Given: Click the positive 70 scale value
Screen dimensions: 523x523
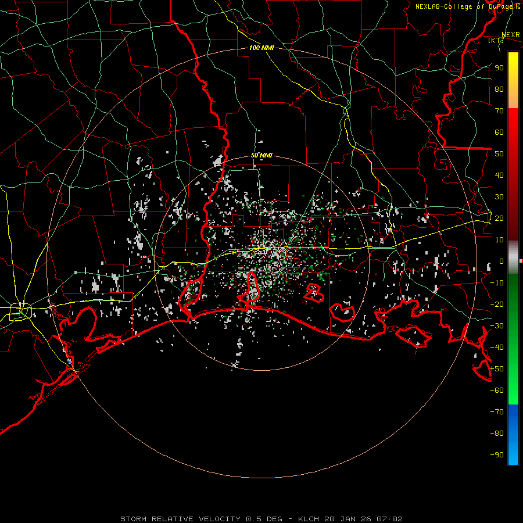Looking at the screenshot, I should [499, 111].
